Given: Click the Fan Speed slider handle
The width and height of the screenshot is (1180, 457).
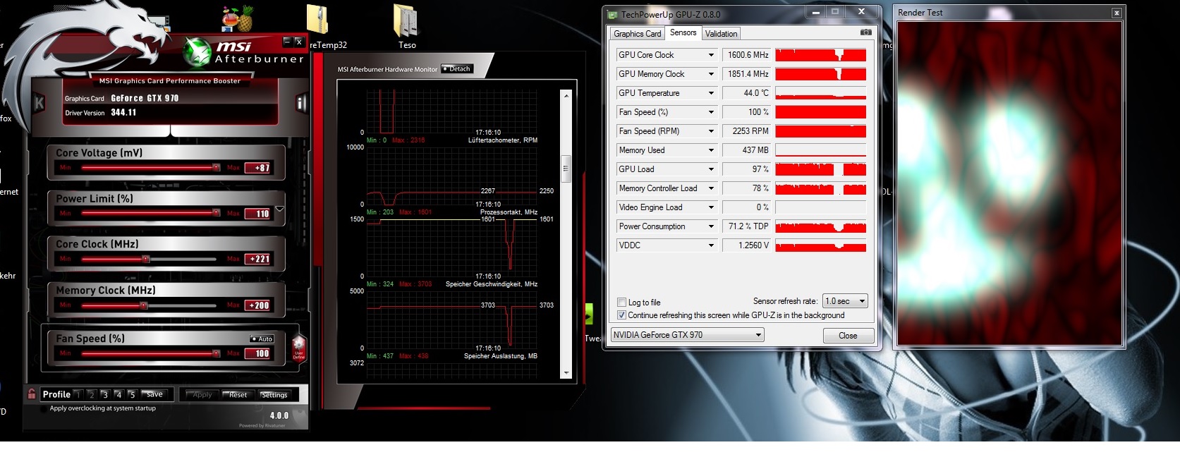Looking at the screenshot, I should pyautogui.click(x=217, y=353).
